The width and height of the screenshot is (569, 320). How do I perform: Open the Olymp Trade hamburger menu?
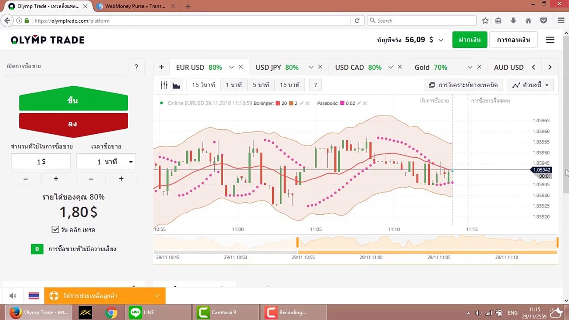[x=550, y=40]
